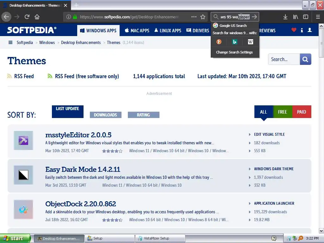324x243 pixels.
Task: Go to Softpedia breadcrumb link
Action: pyautogui.click(x=25, y=43)
